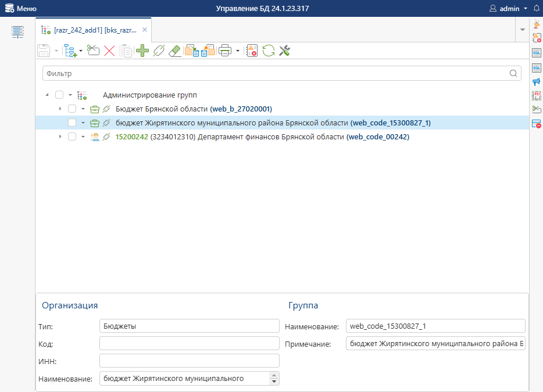Click the Тип field showing Бюджеты

point(190,326)
